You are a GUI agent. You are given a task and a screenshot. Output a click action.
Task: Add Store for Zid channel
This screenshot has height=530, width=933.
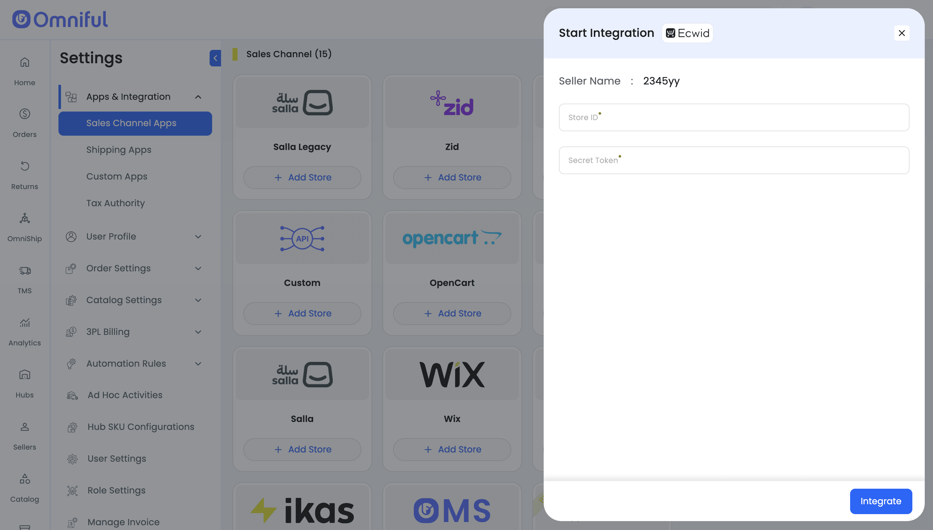pyautogui.click(x=452, y=178)
